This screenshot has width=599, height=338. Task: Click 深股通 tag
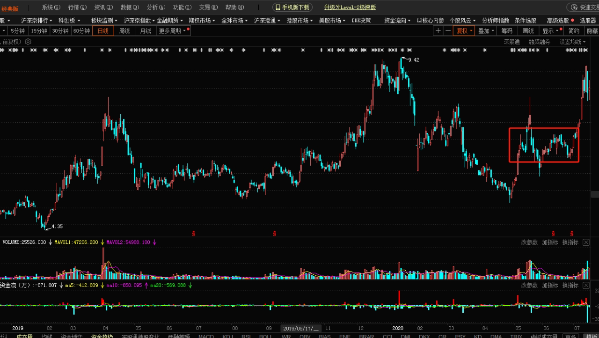coord(511,42)
